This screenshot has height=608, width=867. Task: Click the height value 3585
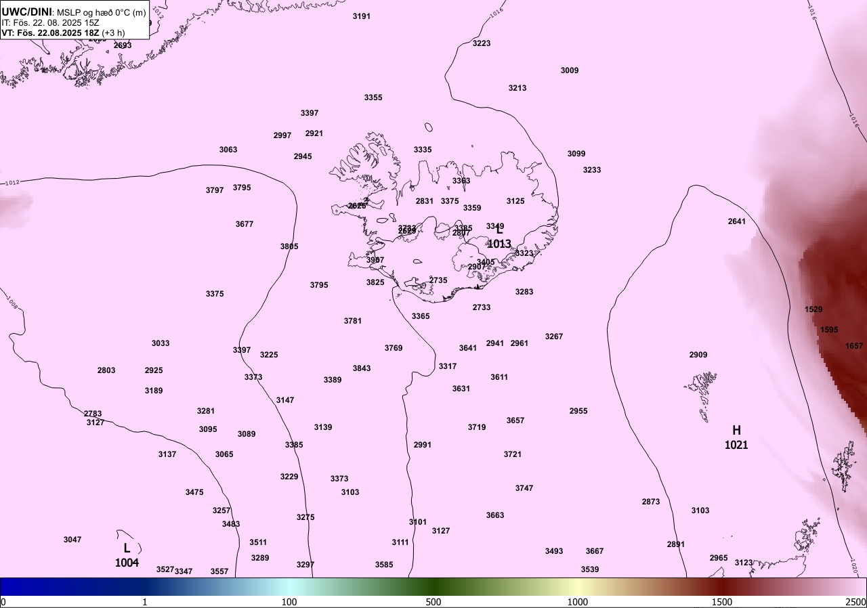[x=384, y=565]
